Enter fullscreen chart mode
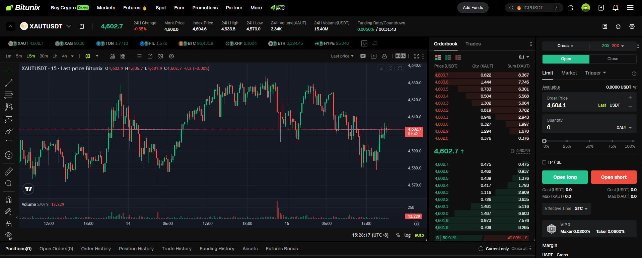The image size is (642, 258). click(417, 56)
